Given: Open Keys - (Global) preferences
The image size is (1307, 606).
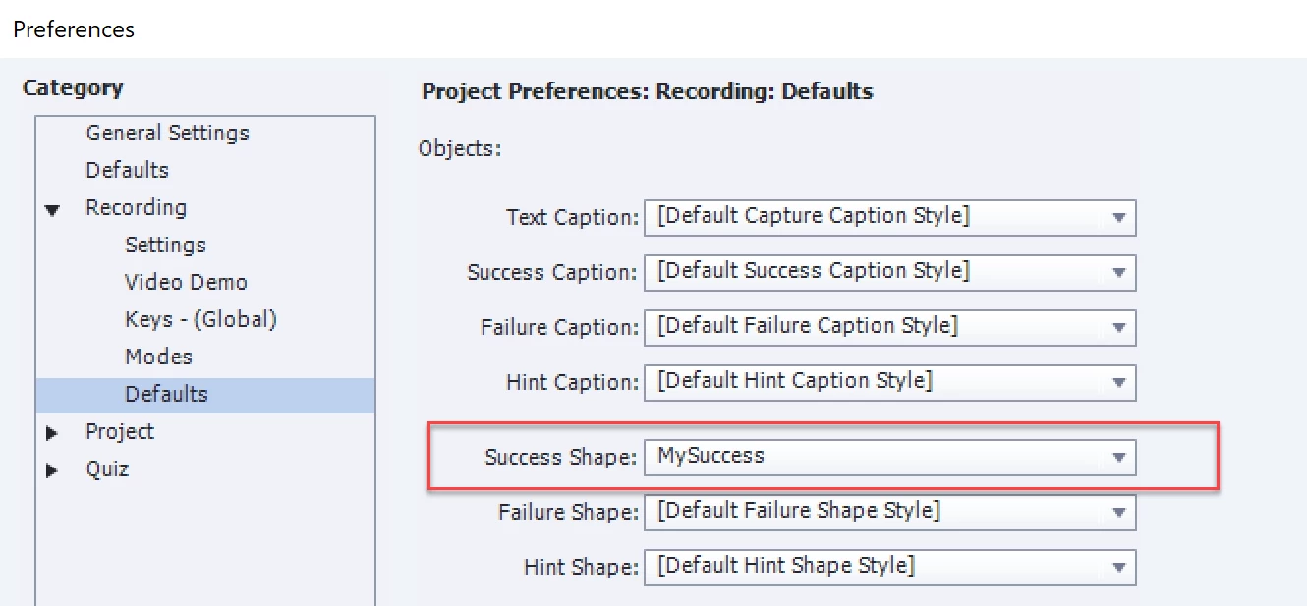Looking at the screenshot, I should click(x=200, y=320).
